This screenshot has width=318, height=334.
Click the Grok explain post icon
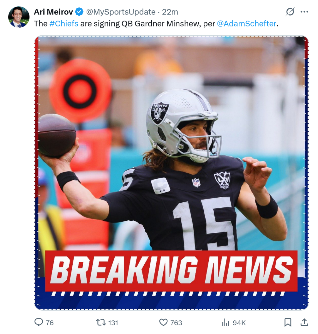click(x=290, y=12)
